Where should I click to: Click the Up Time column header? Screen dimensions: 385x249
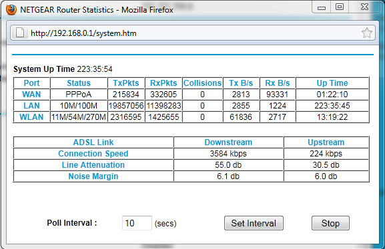tap(332, 83)
